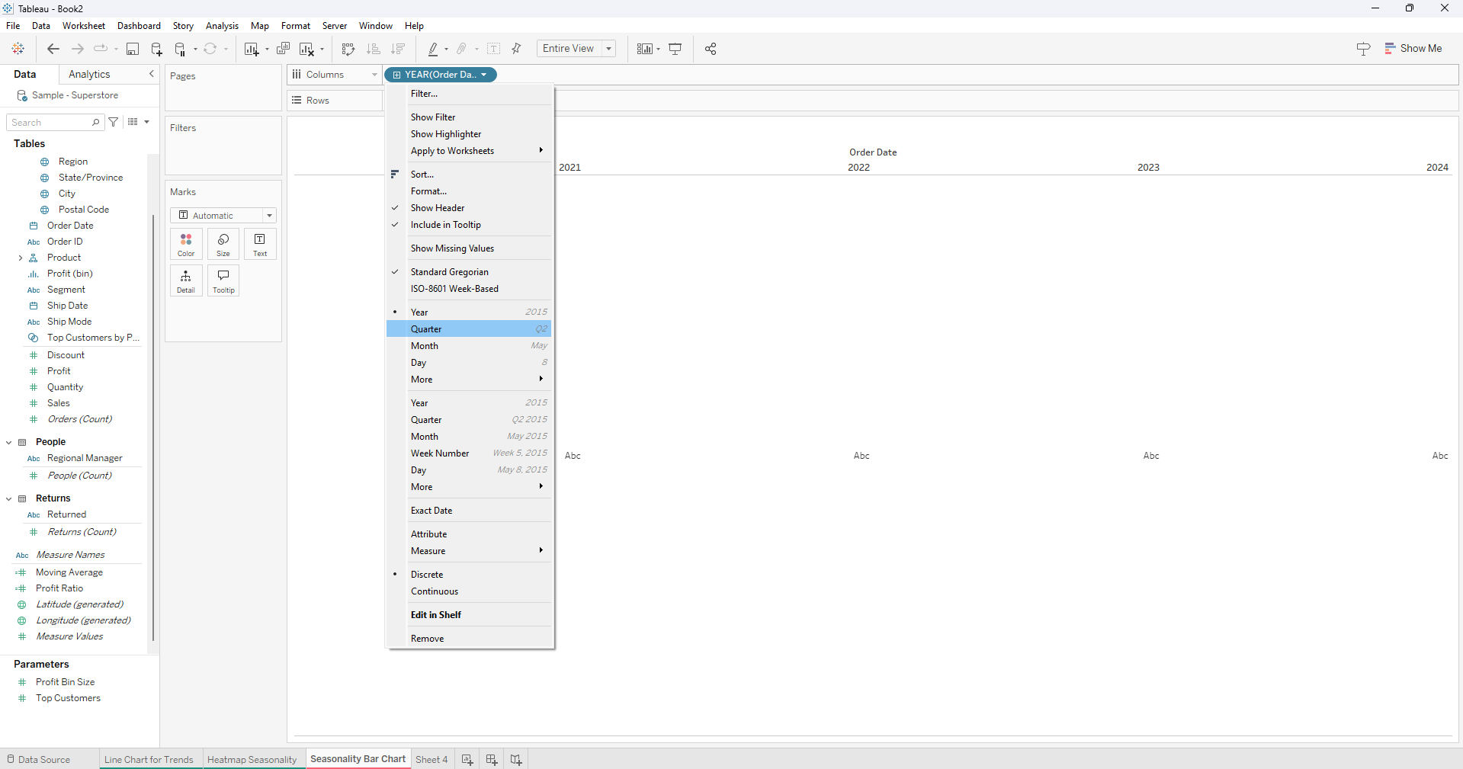Toggle the Show Header option

[x=438, y=208]
